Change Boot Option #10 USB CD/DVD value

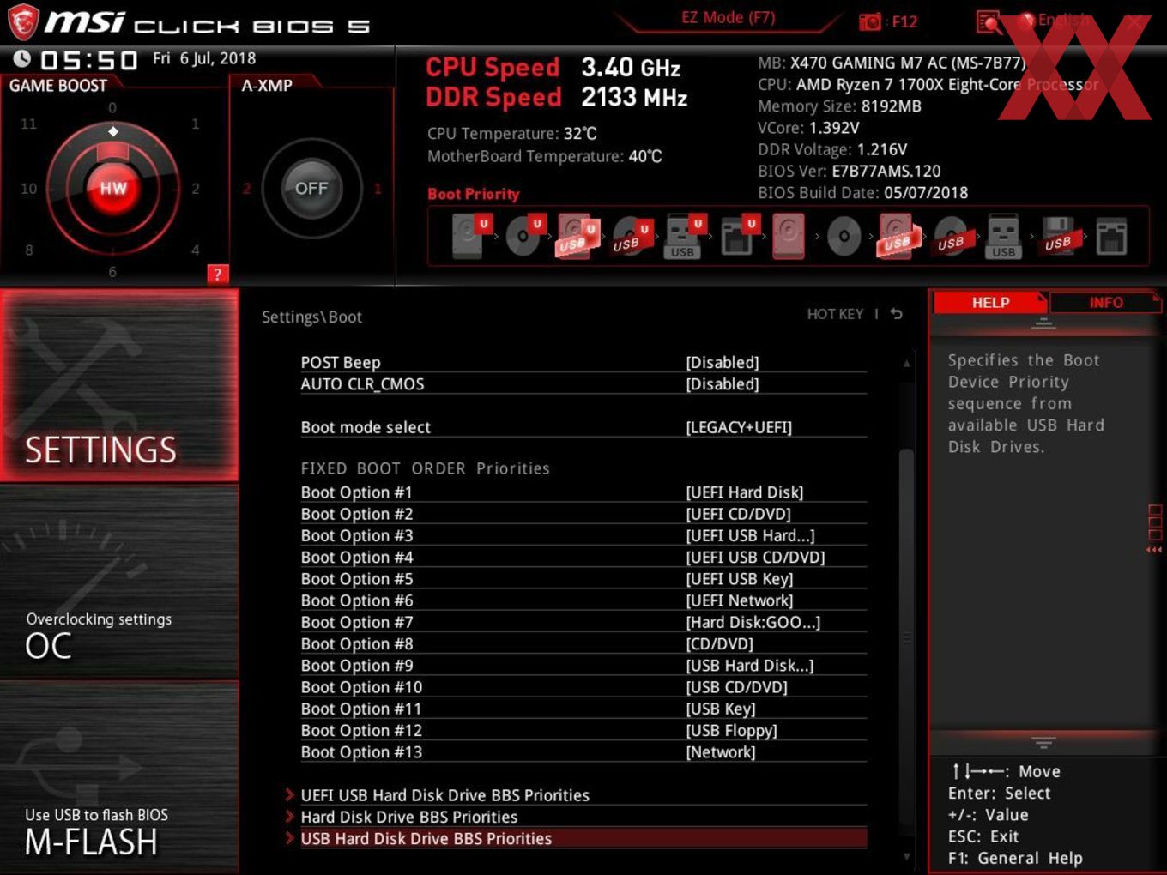tap(736, 687)
